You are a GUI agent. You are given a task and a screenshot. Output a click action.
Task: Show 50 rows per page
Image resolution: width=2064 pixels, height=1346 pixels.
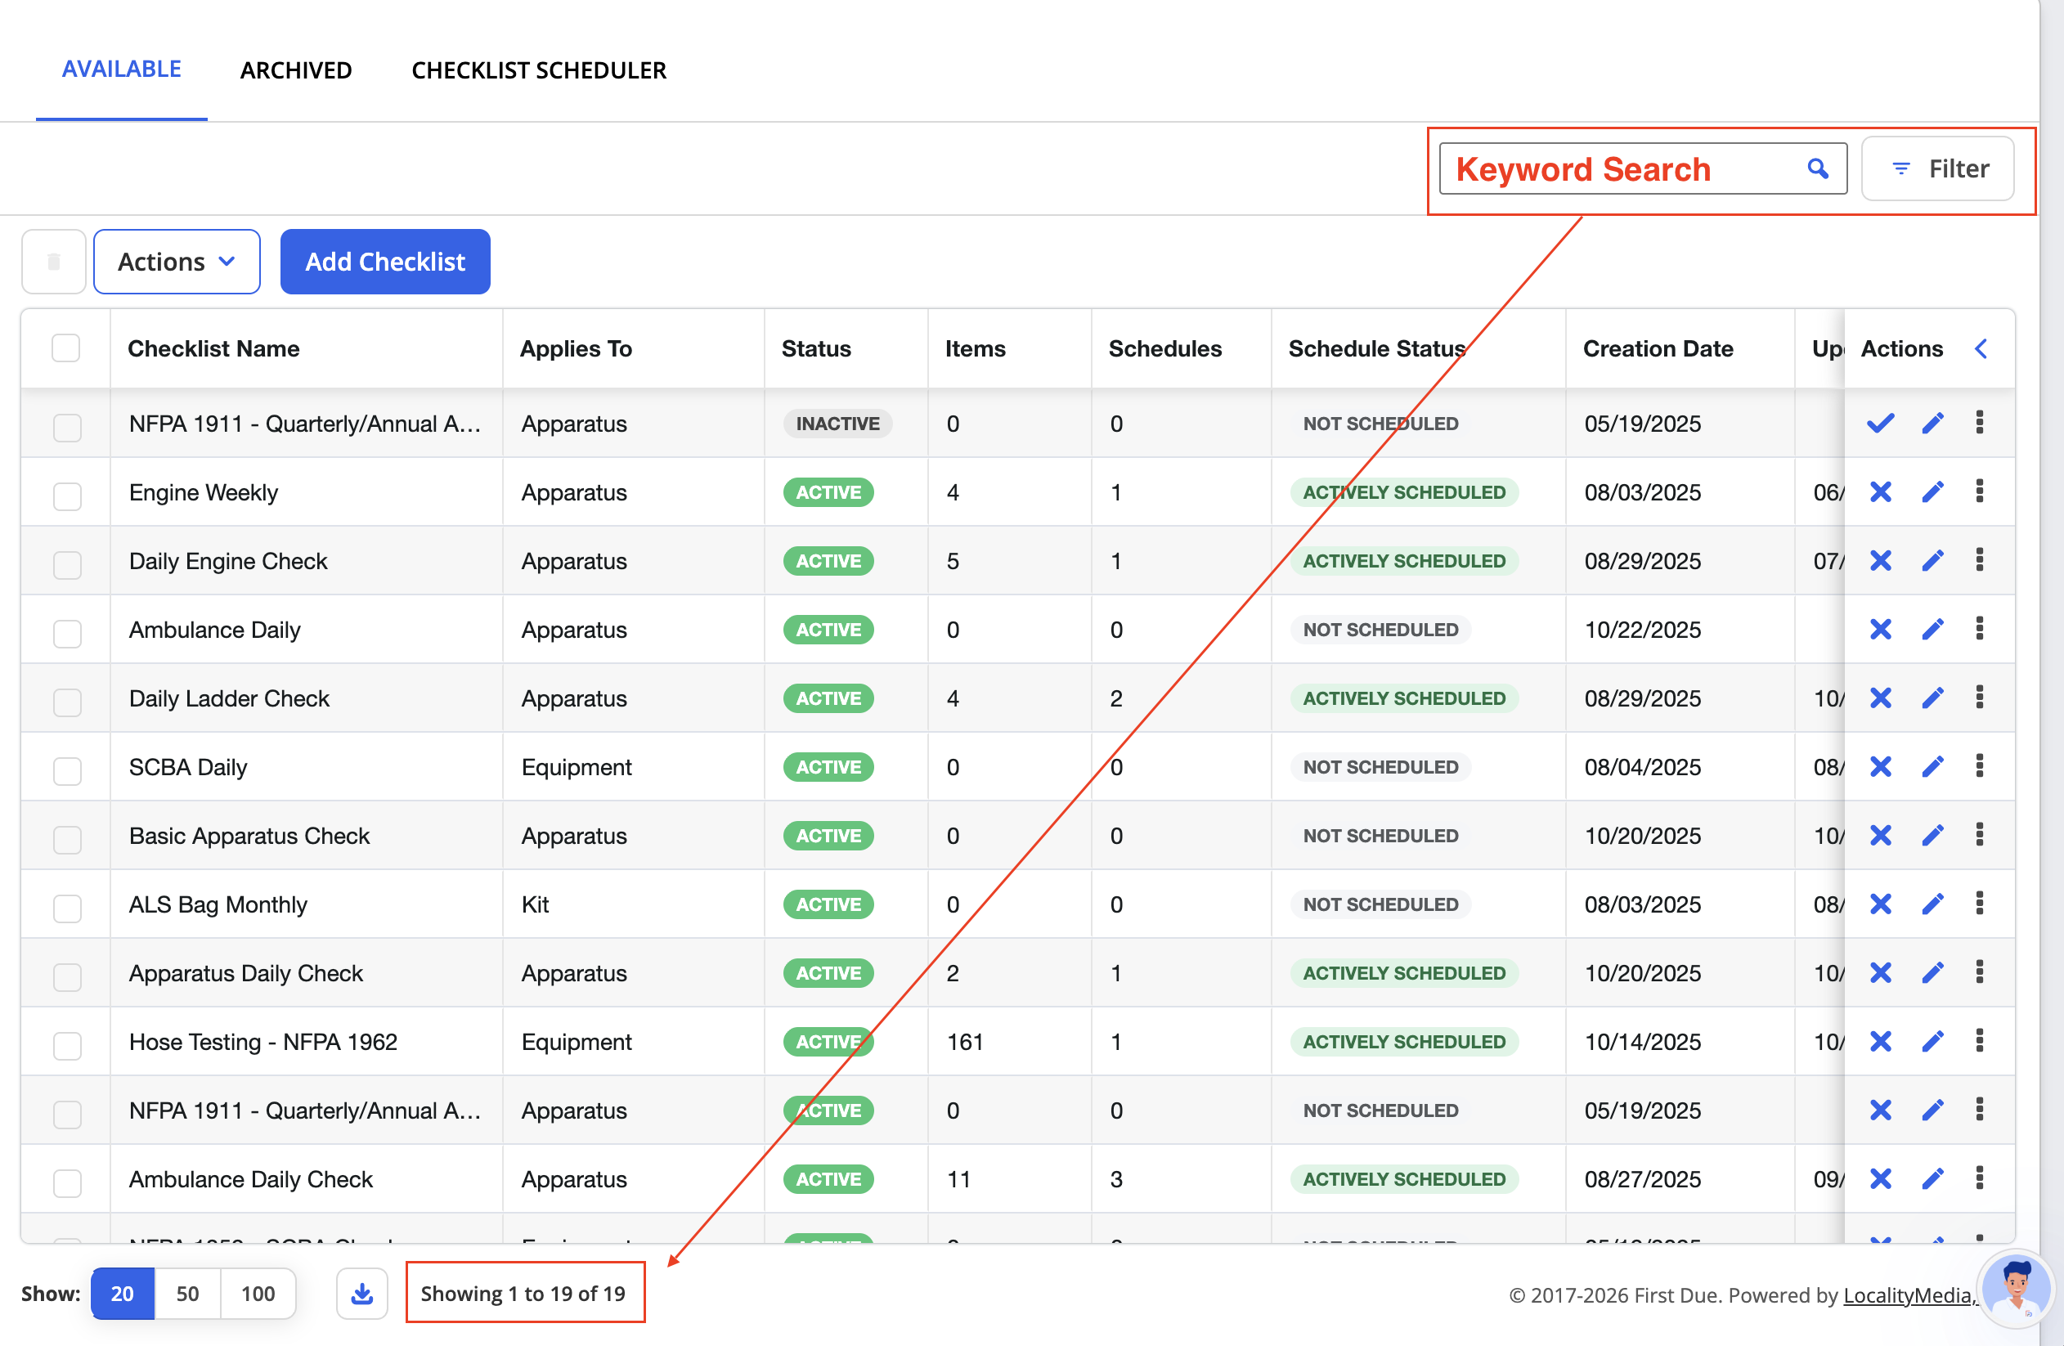(187, 1294)
